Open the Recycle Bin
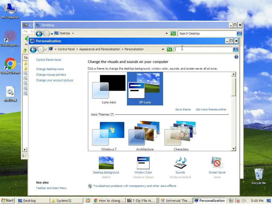This screenshot has width=272, height=204. (x=259, y=176)
